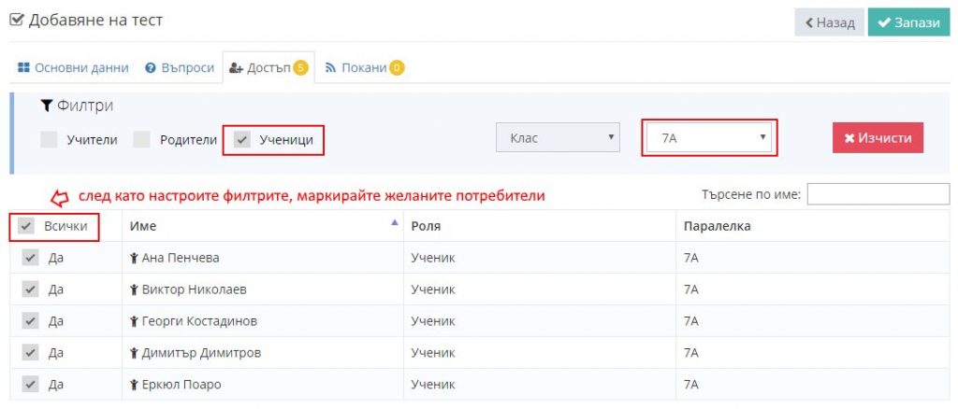Click the person icon beside Димитър Димитров

pos(135,354)
